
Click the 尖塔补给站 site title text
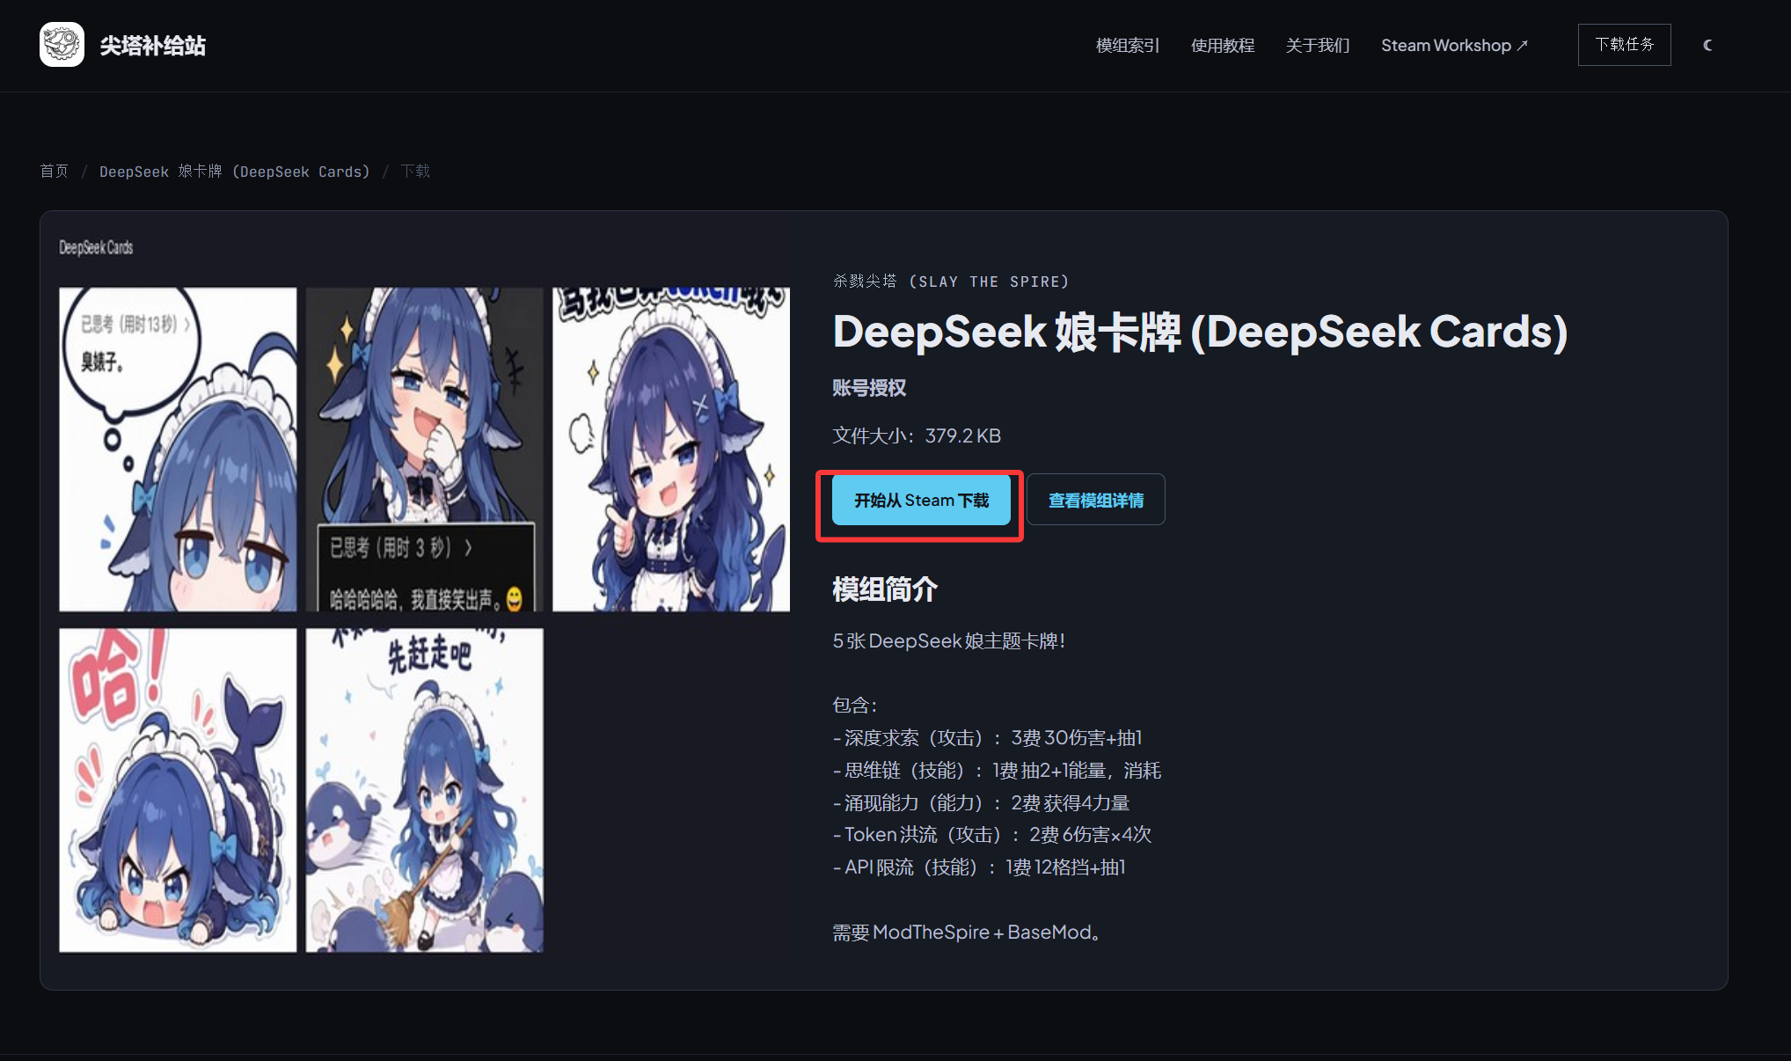153,46
